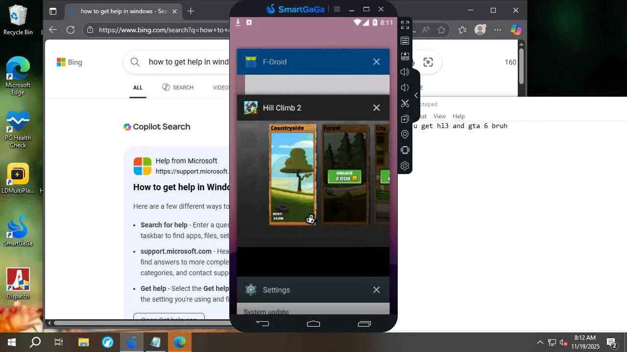This screenshot has width=627, height=352.
Task: Open Settings recent app title
Action: tap(276, 290)
